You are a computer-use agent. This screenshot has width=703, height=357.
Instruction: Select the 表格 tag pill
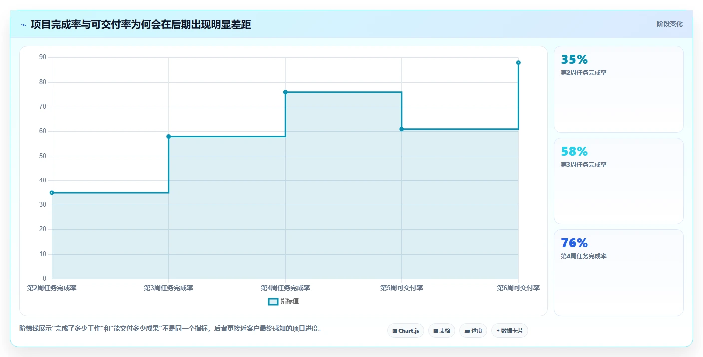coord(441,331)
